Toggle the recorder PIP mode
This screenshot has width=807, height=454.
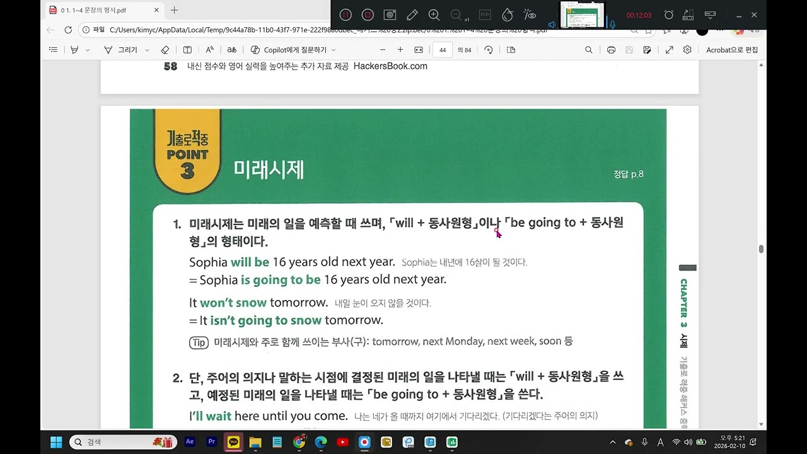pos(485,15)
